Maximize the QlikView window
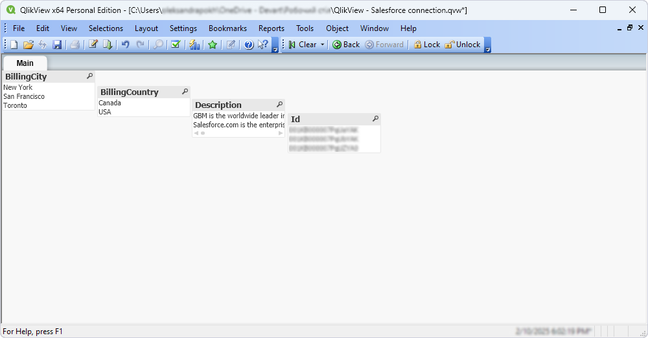 (603, 10)
